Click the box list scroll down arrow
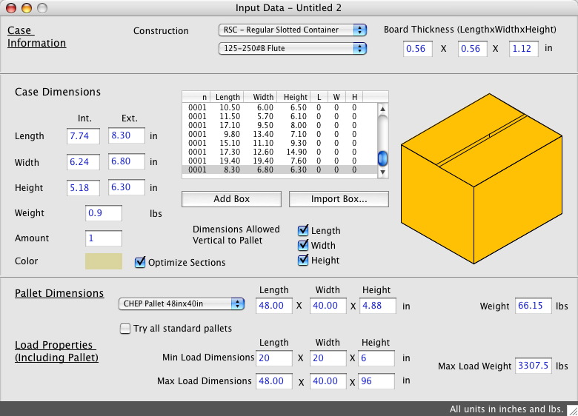Image resolution: width=578 pixels, height=416 pixels. [x=382, y=172]
